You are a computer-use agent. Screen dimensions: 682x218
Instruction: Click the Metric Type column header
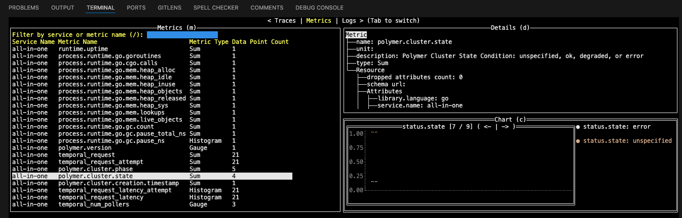(x=208, y=42)
